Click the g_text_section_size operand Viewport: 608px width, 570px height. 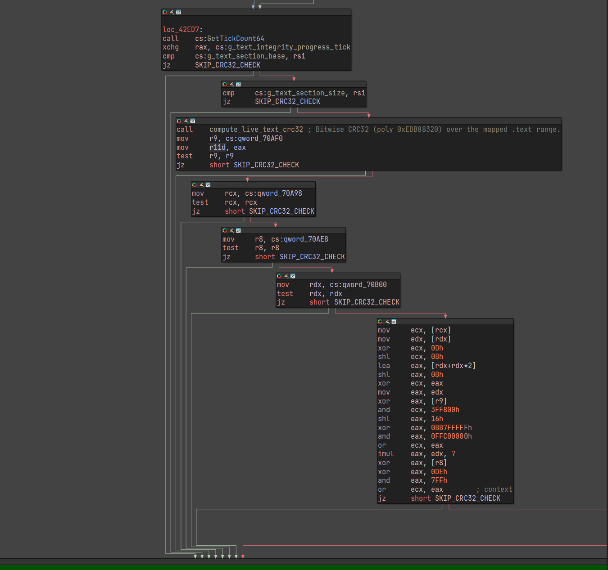click(306, 93)
